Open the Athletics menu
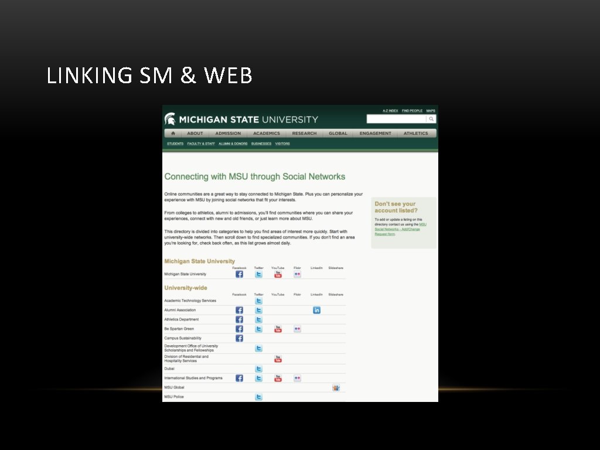Screen dimensions: 600x450 [x=415, y=133]
